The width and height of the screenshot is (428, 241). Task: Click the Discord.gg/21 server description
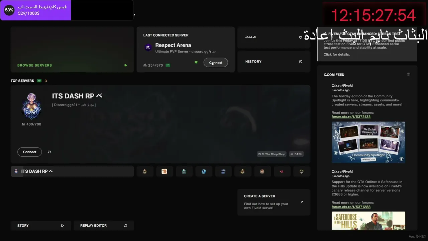[74, 105]
